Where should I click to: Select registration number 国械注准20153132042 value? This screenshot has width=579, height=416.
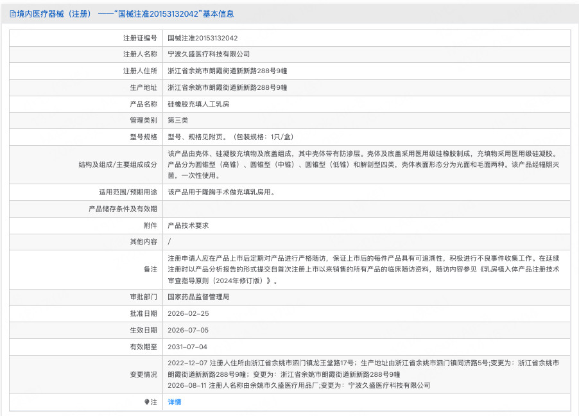pos(203,38)
